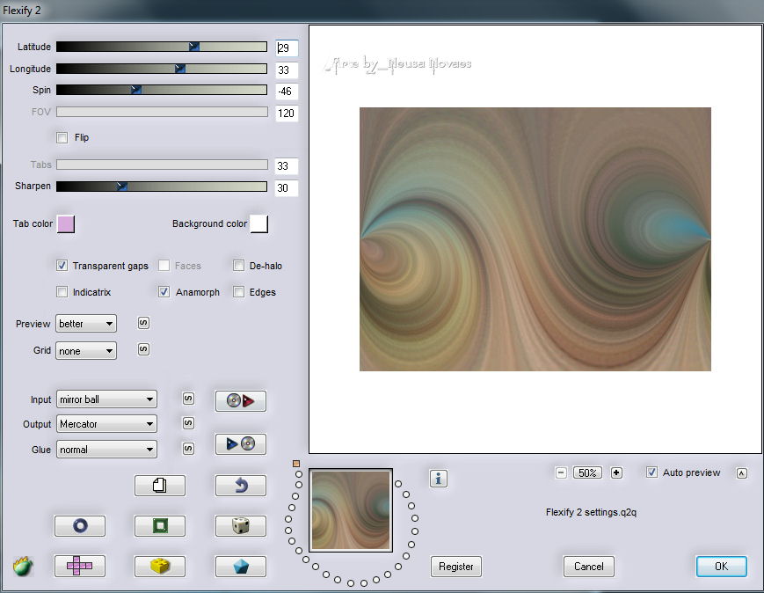The image size is (764, 593).
Task: Uncheck Transparent gaps checkbox
Action: point(62,266)
